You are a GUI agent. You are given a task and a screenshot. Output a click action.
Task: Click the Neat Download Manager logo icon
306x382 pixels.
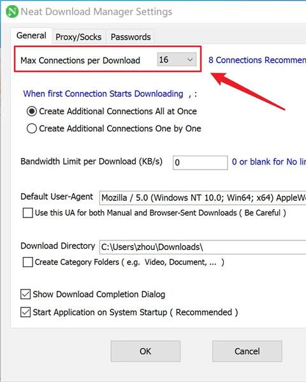[12, 11]
